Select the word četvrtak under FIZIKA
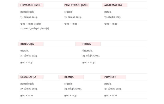 coord(87,51)
